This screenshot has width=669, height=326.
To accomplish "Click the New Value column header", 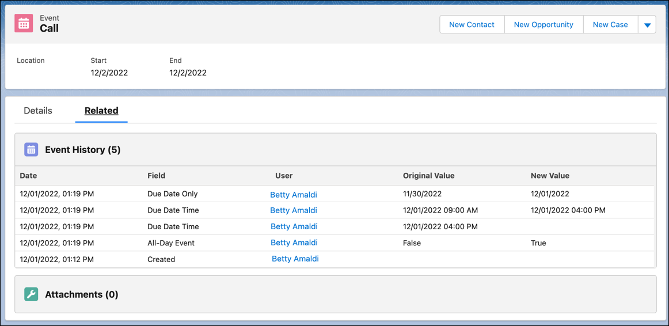I will (x=550, y=175).
